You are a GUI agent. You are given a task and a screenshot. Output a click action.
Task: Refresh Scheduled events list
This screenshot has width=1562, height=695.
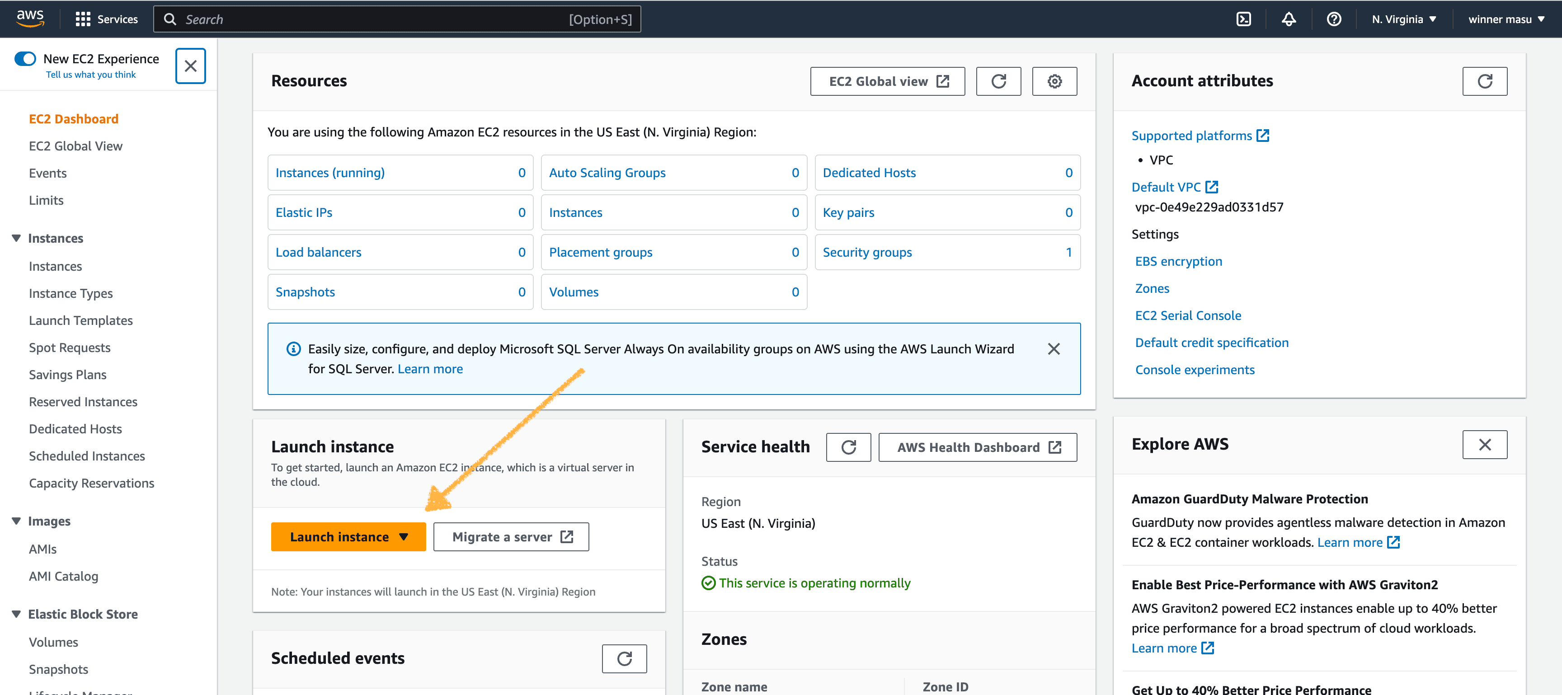[624, 658]
